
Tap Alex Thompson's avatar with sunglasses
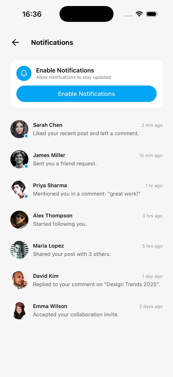pyautogui.click(x=19, y=220)
